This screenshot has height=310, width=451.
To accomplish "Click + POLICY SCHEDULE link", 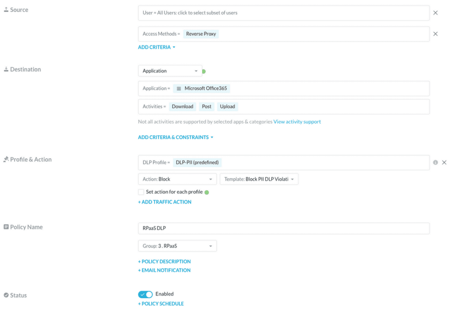I will point(161,303).
